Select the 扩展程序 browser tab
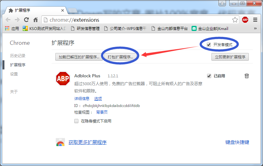 (35, 10)
